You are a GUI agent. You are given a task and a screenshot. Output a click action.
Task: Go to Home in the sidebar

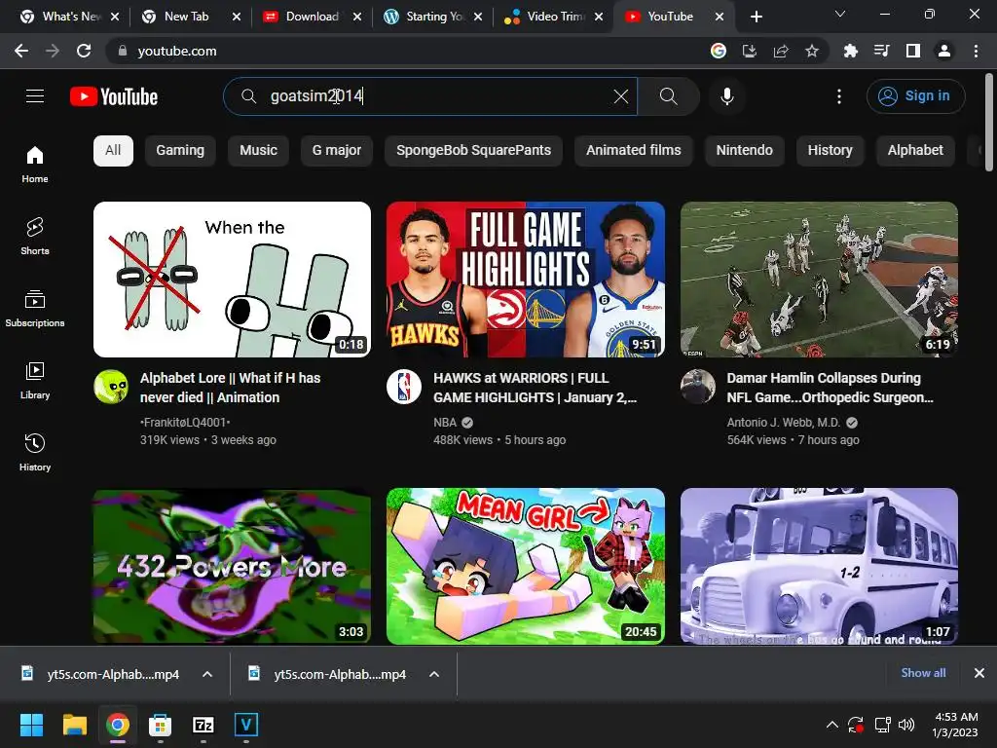coord(35,164)
